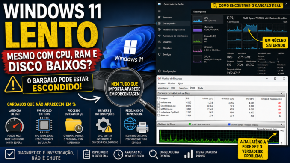The height and width of the screenshot is (163, 290).
Task: Check the SearchIndexer.exe process checkbox
Action: click(x=159, y=106)
